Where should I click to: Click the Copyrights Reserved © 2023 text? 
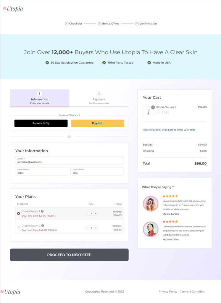point(104,291)
